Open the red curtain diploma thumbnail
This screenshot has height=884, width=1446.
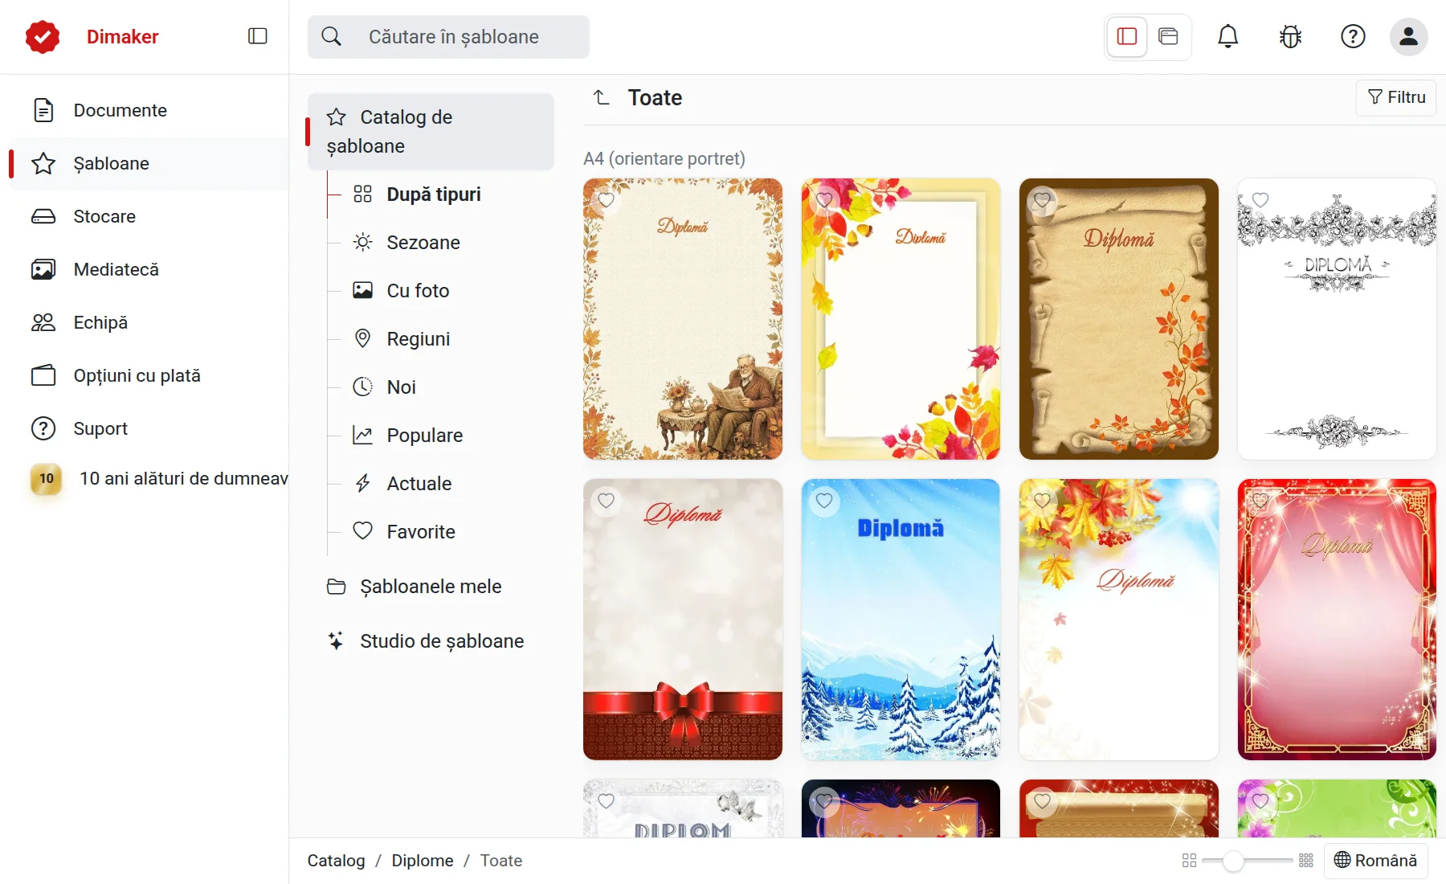pos(1337,620)
